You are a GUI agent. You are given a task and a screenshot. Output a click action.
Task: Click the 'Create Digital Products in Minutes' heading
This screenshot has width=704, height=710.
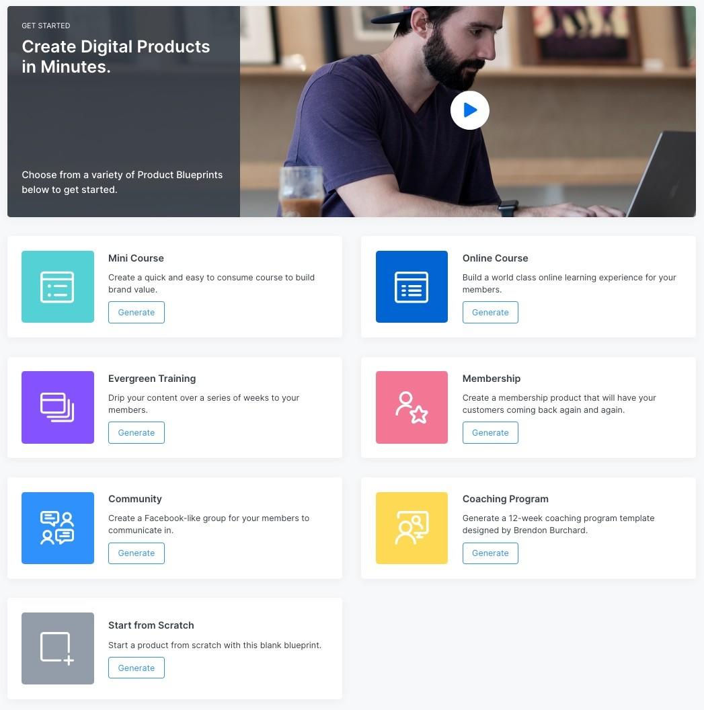(x=116, y=56)
